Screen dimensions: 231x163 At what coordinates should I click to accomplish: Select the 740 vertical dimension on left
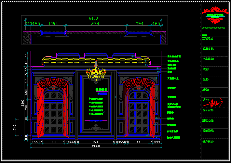[14, 128]
